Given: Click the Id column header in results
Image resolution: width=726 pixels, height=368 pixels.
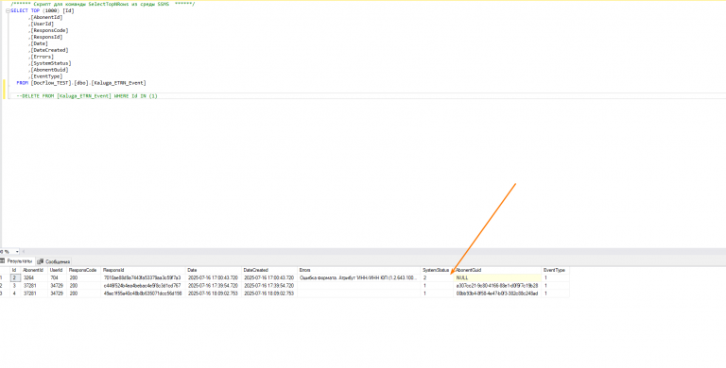Looking at the screenshot, I should [15, 270].
